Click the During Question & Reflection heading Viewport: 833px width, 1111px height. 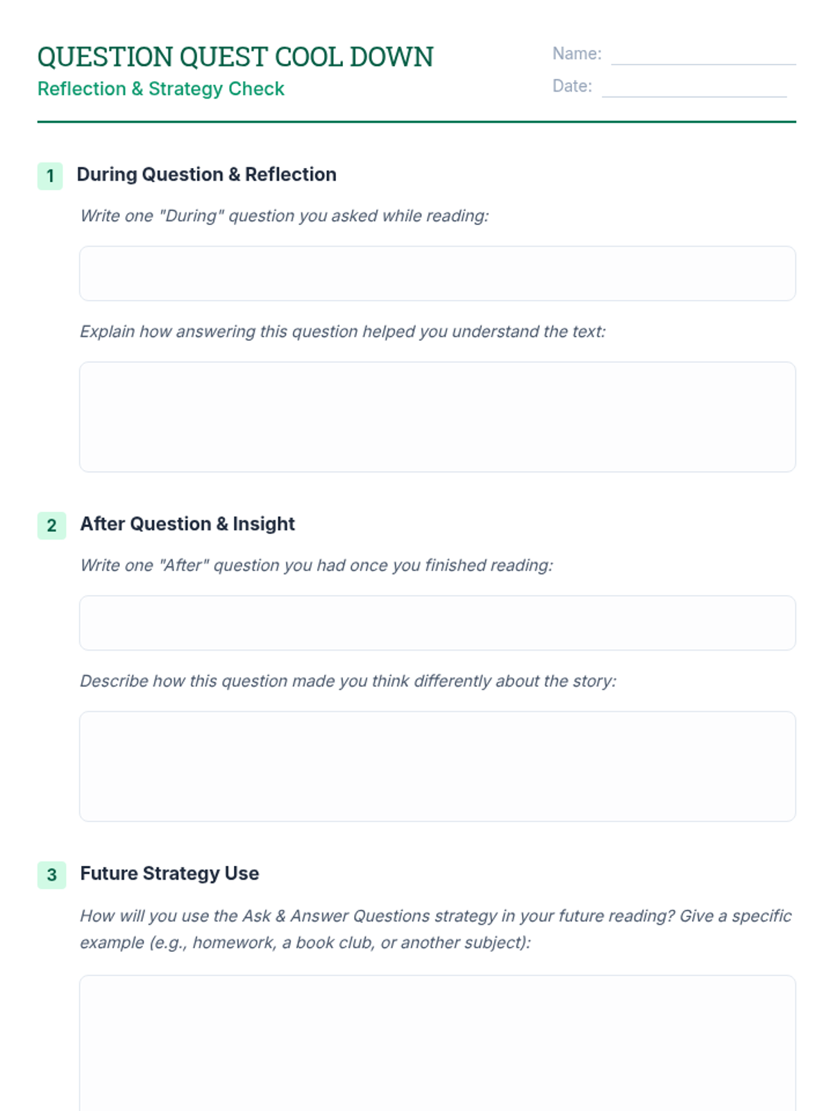(x=206, y=174)
